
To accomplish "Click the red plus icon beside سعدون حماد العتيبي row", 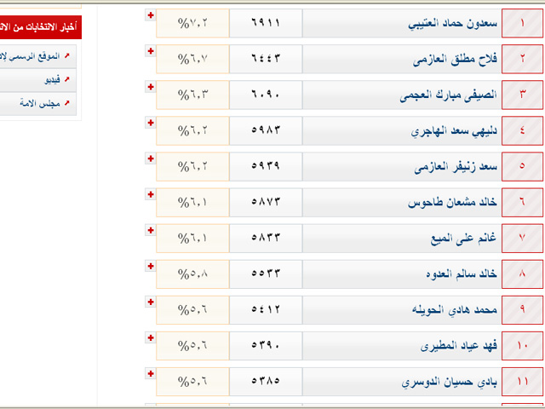I will point(151,15).
